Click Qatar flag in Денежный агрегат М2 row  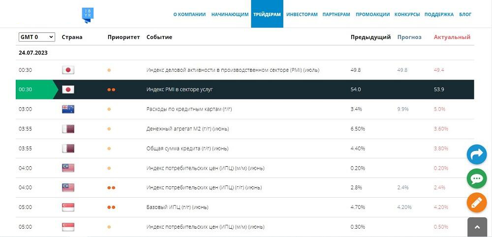click(x=68, y=129)
